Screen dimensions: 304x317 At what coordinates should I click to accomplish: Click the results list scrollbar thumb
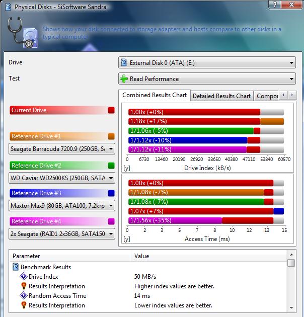pos(291,263)
